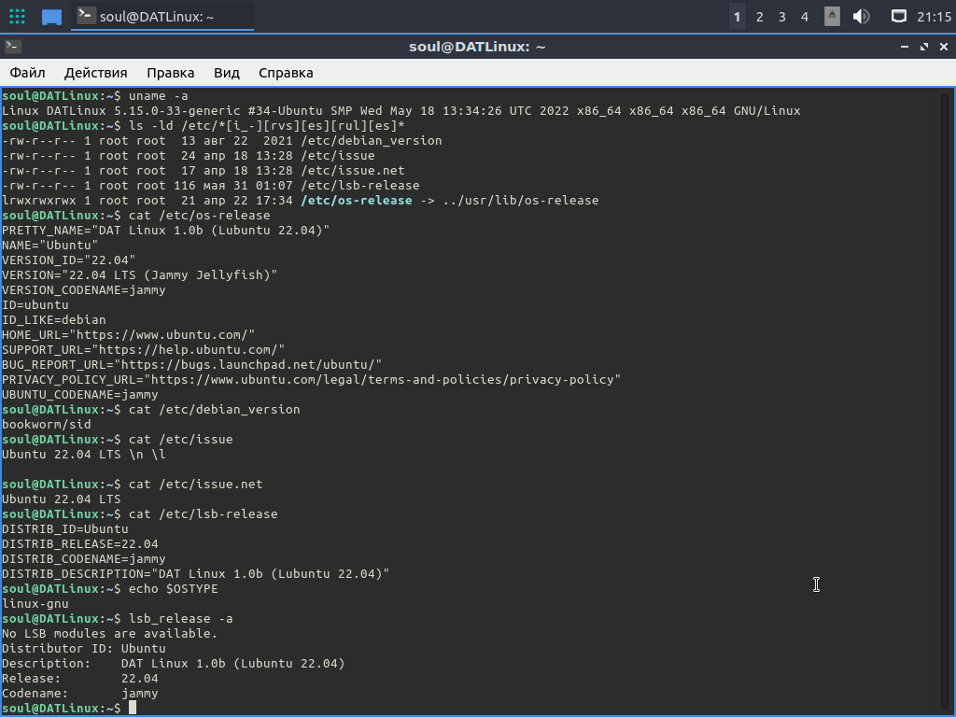The height and width of the screenshot is (717, 956).
Task: Click the 'linux-gnu' output line
Action: [35, 604]
